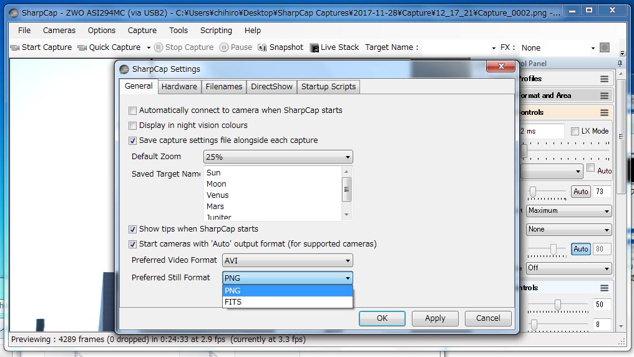Click the Quick Capture camera icon

pyautogui.click(x=82, y=47)
